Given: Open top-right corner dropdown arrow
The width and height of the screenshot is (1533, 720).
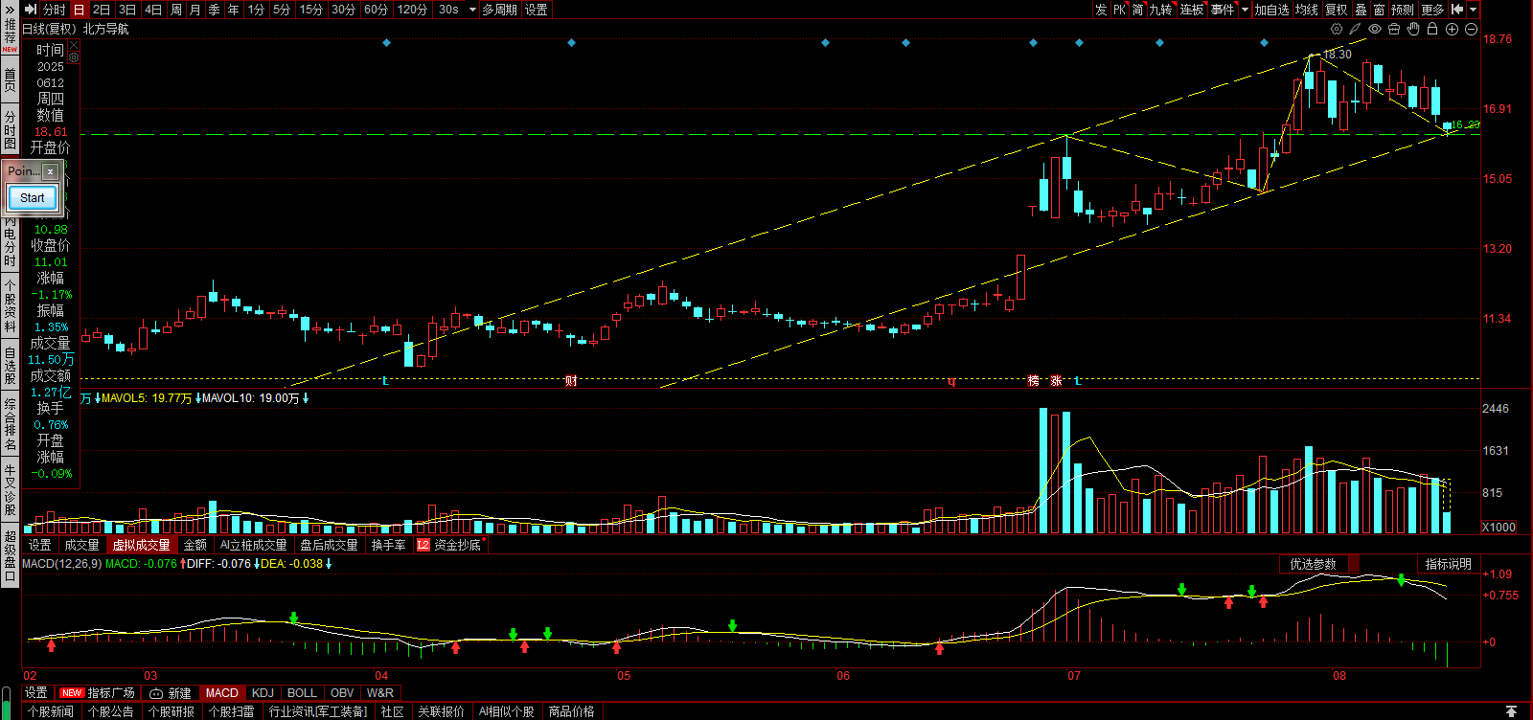Looking at the screenshot, I should coord(1474,10).
